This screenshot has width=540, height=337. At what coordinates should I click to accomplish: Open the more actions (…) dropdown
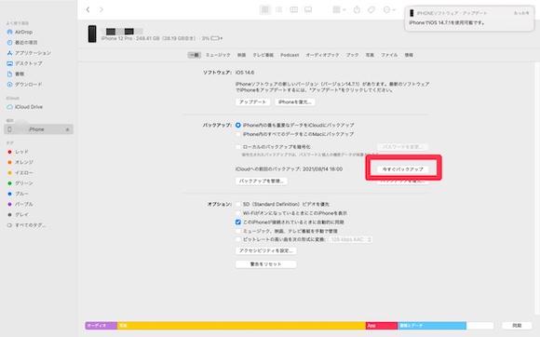[x=389, y=9]
